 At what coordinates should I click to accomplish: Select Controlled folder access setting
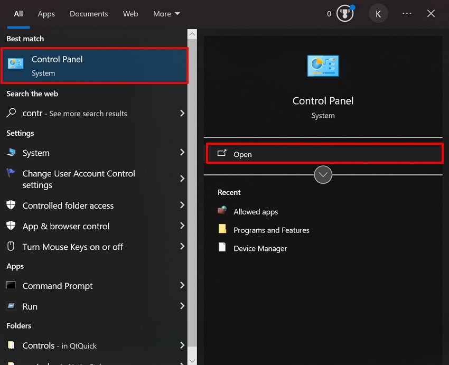(x=67, y=205)
